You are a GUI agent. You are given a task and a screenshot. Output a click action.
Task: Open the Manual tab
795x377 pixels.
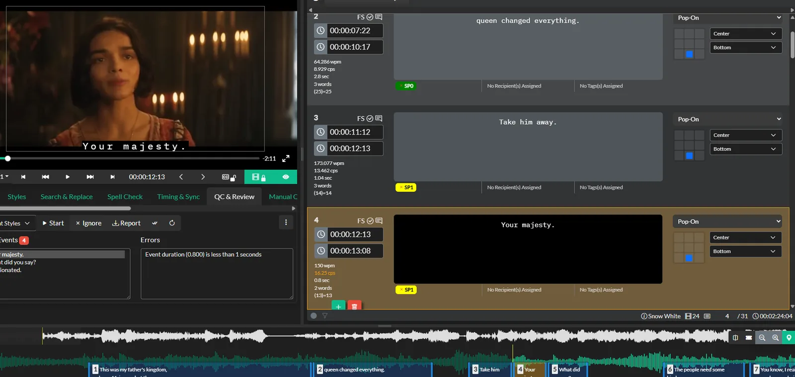pos(283,197)
